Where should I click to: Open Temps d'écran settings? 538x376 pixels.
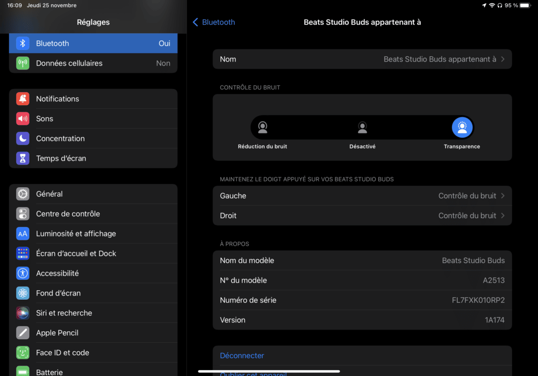coord(93,158)
